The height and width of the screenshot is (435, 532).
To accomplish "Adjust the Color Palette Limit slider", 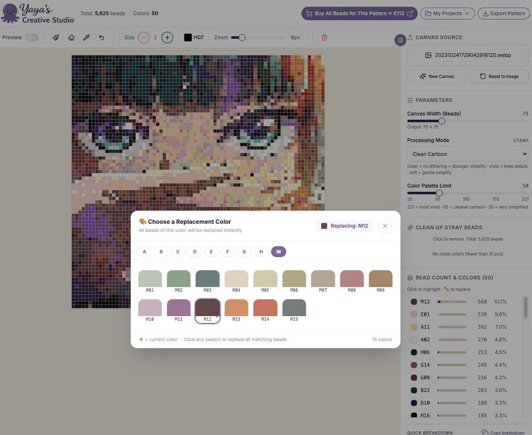I will [x=439, y=193].
